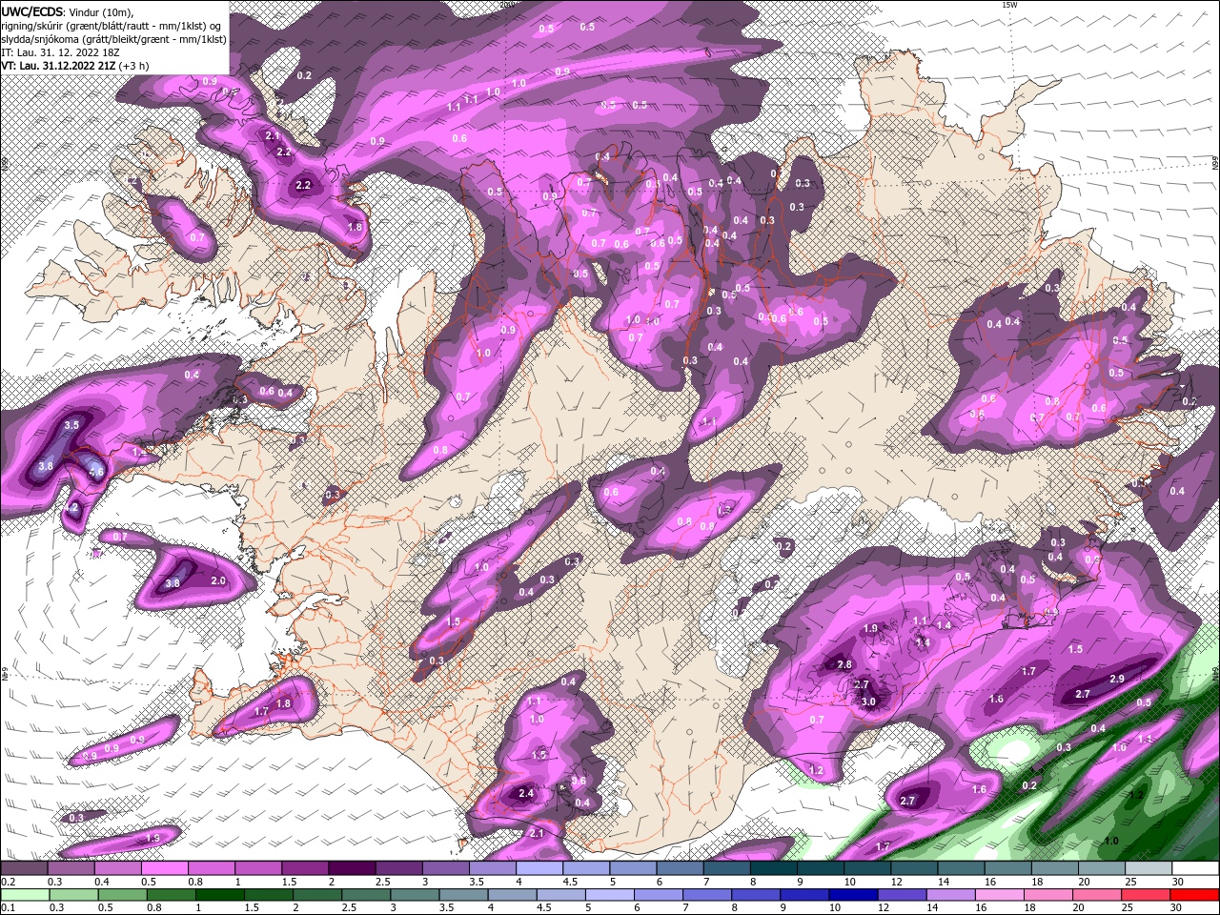Choose the upper scale swatch starting at 12
This screenshot has height=915, width=1220.
tap(912, 868)
